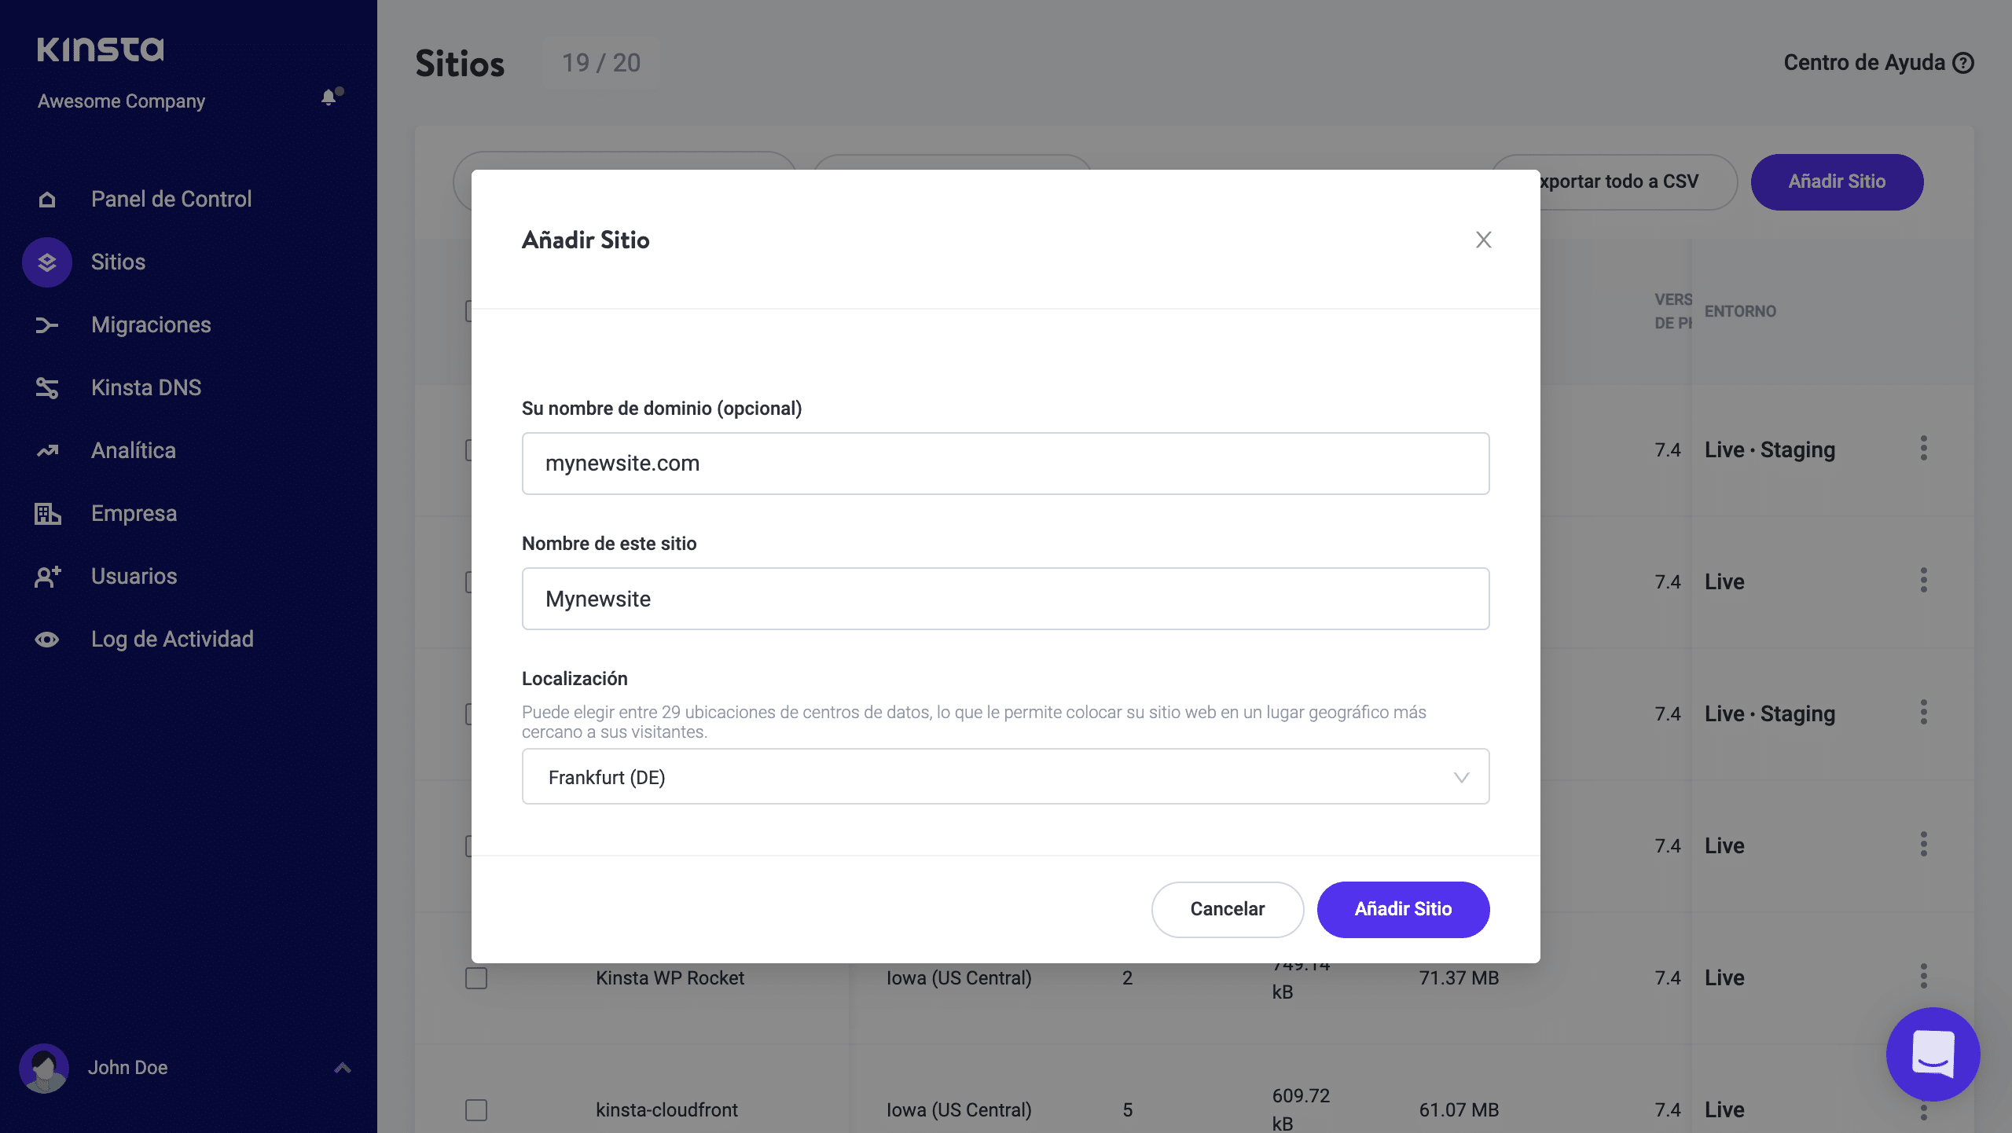Viewport: 2012px width, 1133px height.
Task: Close the Añadir Sitio dialog
Action: (1483, 240)
